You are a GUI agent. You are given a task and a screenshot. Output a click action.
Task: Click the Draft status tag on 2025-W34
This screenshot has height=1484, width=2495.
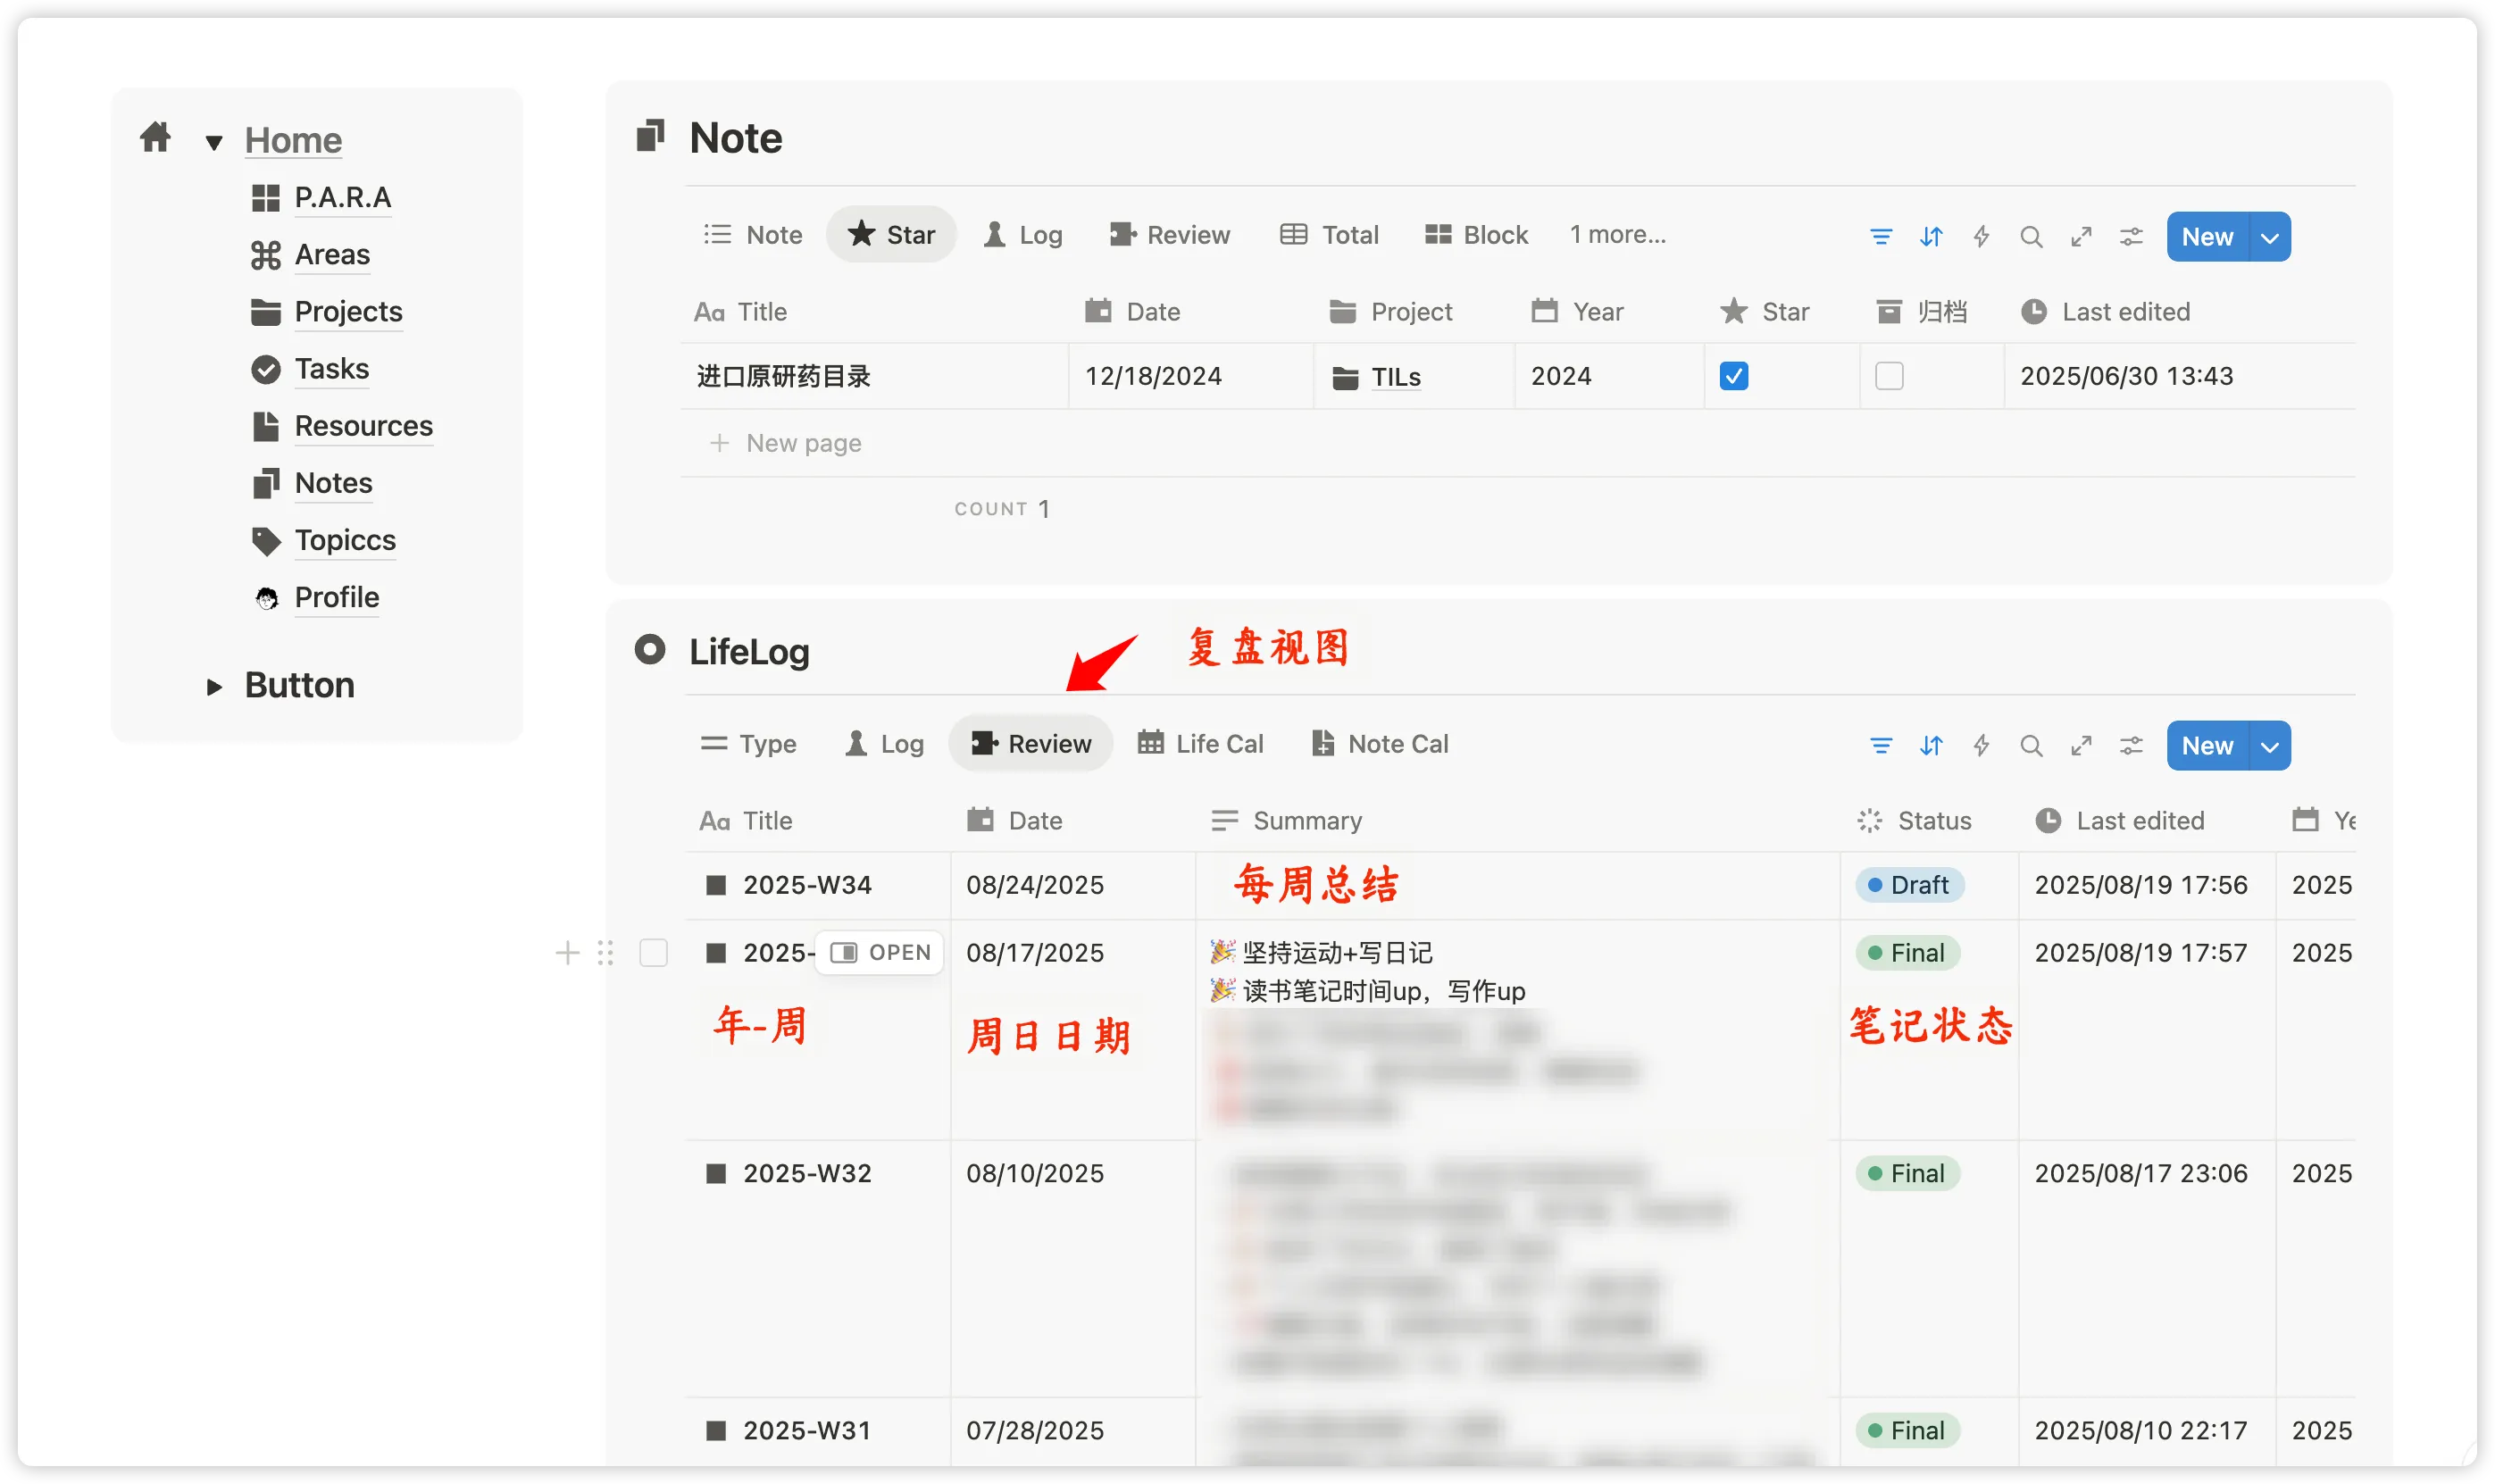1908,885
